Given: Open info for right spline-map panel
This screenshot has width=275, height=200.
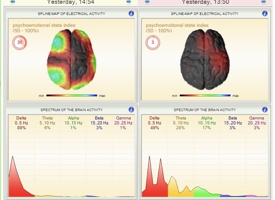Looking at the screenshot, I should click(x=265, y=13).
